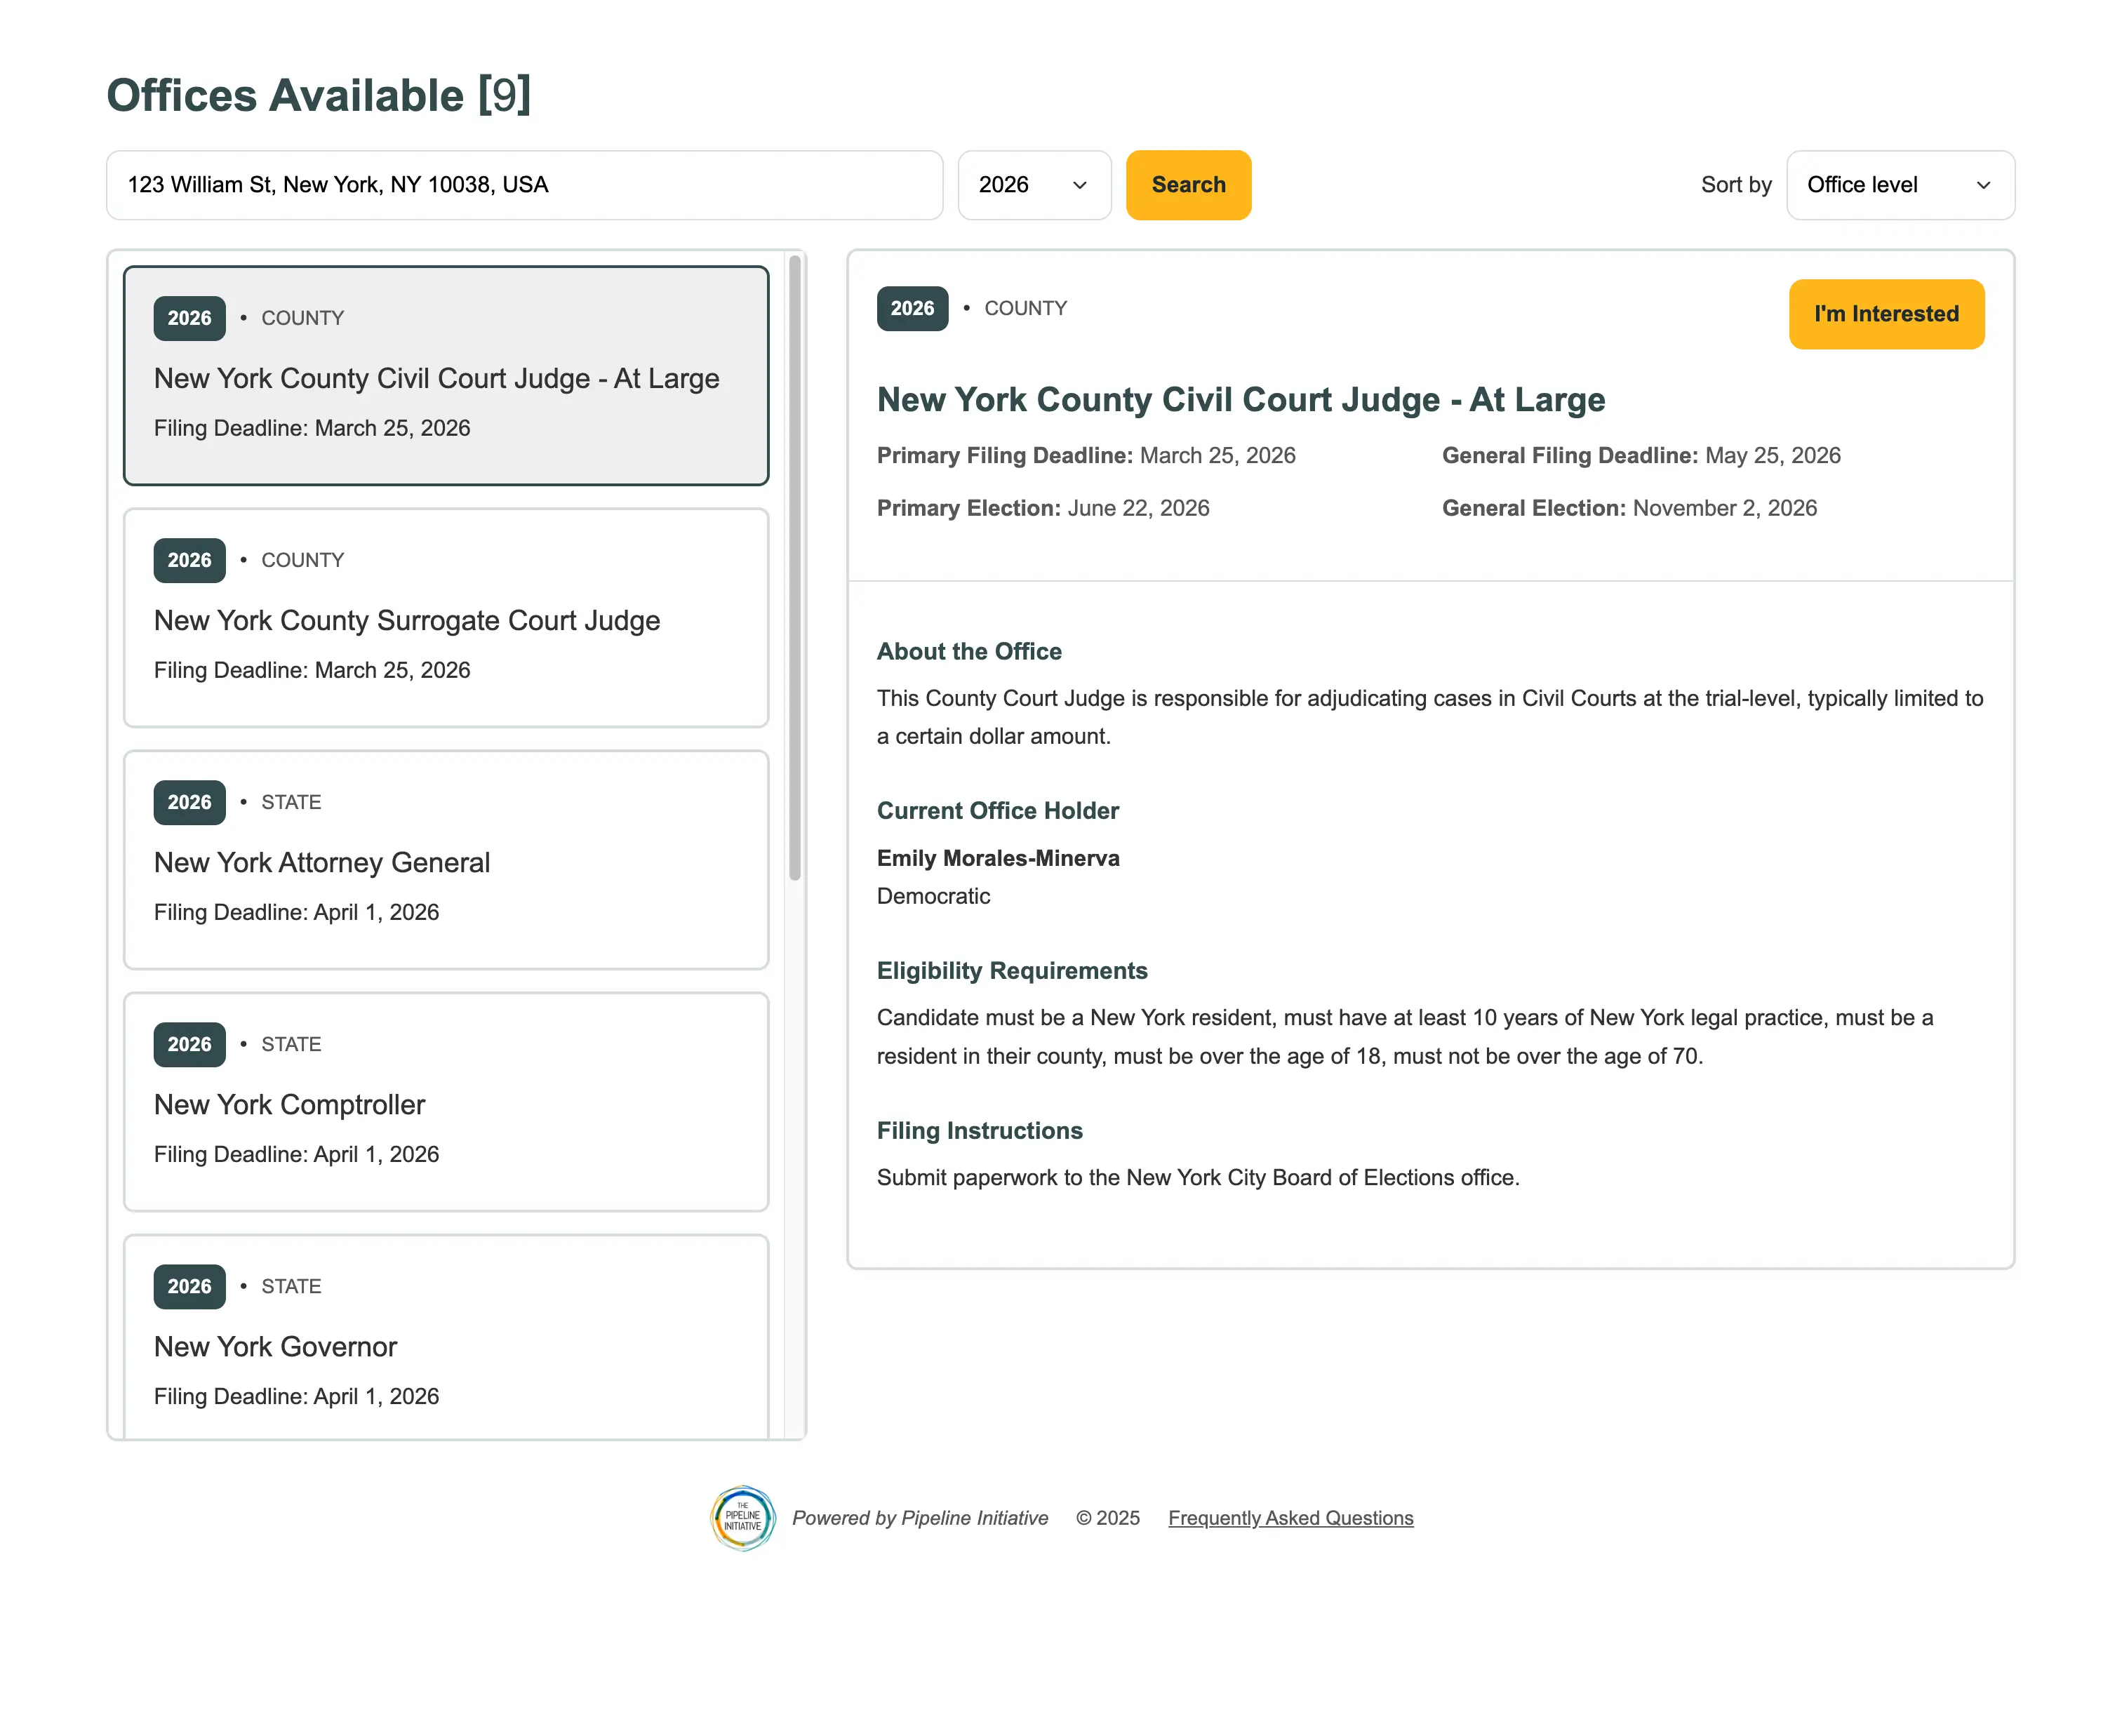2122x1736 pixels.
Task: Click the chevron arrow in the year selector
Action: click(x=1079, y=185)
